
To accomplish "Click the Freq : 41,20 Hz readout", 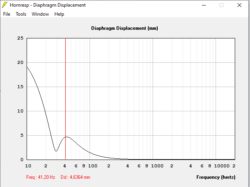I will pyautogui.click(x=41, y=177).
